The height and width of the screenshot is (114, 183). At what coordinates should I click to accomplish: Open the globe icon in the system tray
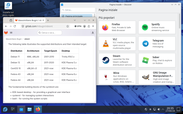[146, 109]
